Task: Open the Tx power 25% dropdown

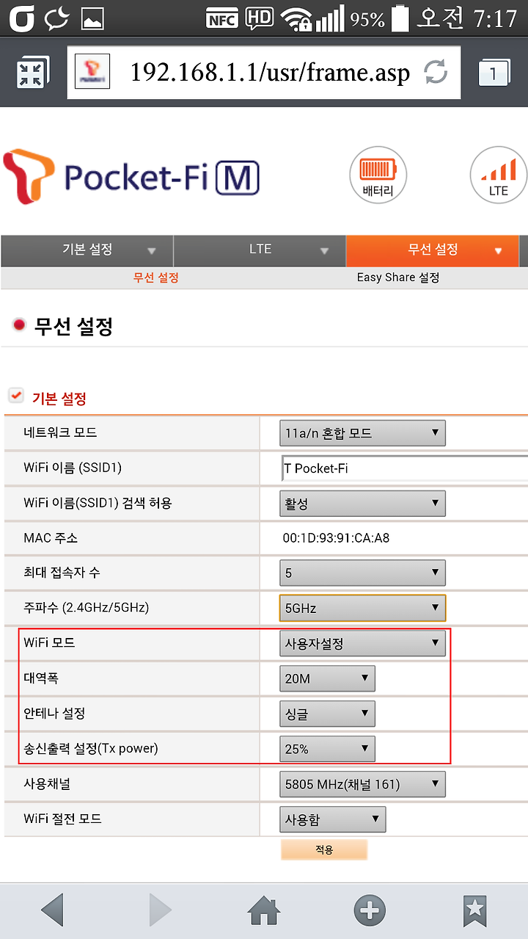Action: [328, 749]
